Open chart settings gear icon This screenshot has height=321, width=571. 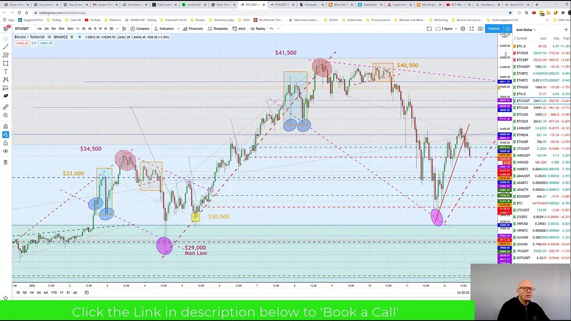pyautogui.click(x=463, y=29)
